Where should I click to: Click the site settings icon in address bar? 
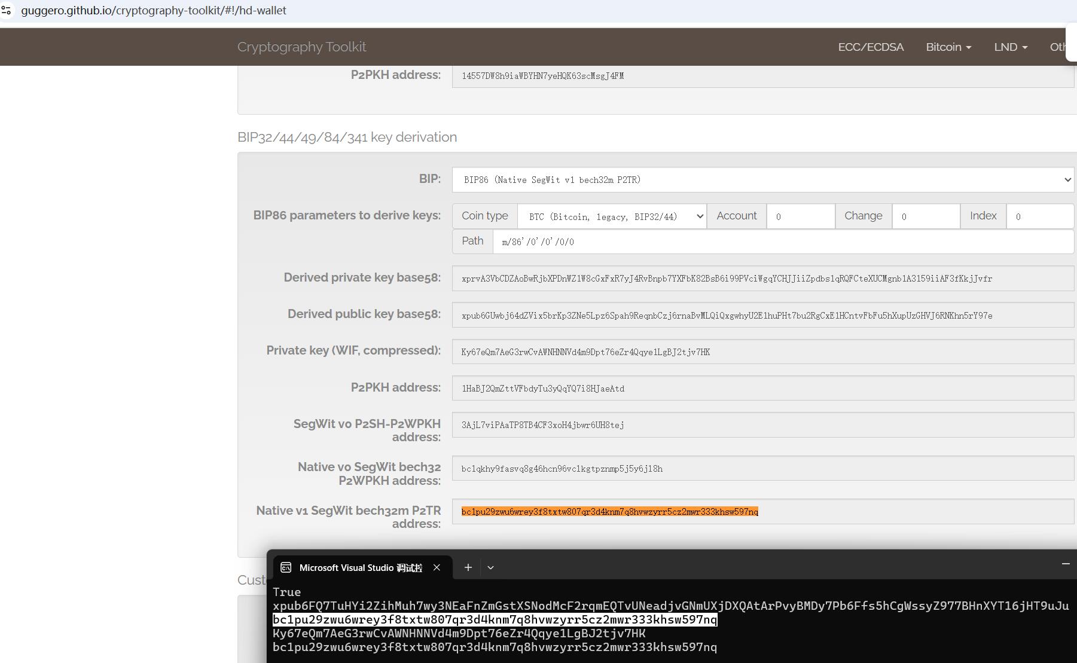[x=7, y=11]
